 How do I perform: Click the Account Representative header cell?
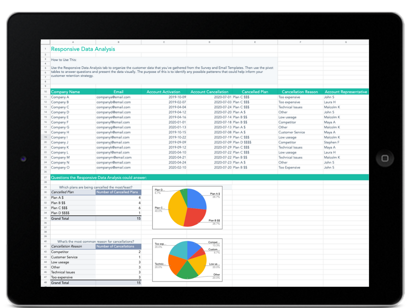[346, 92]
